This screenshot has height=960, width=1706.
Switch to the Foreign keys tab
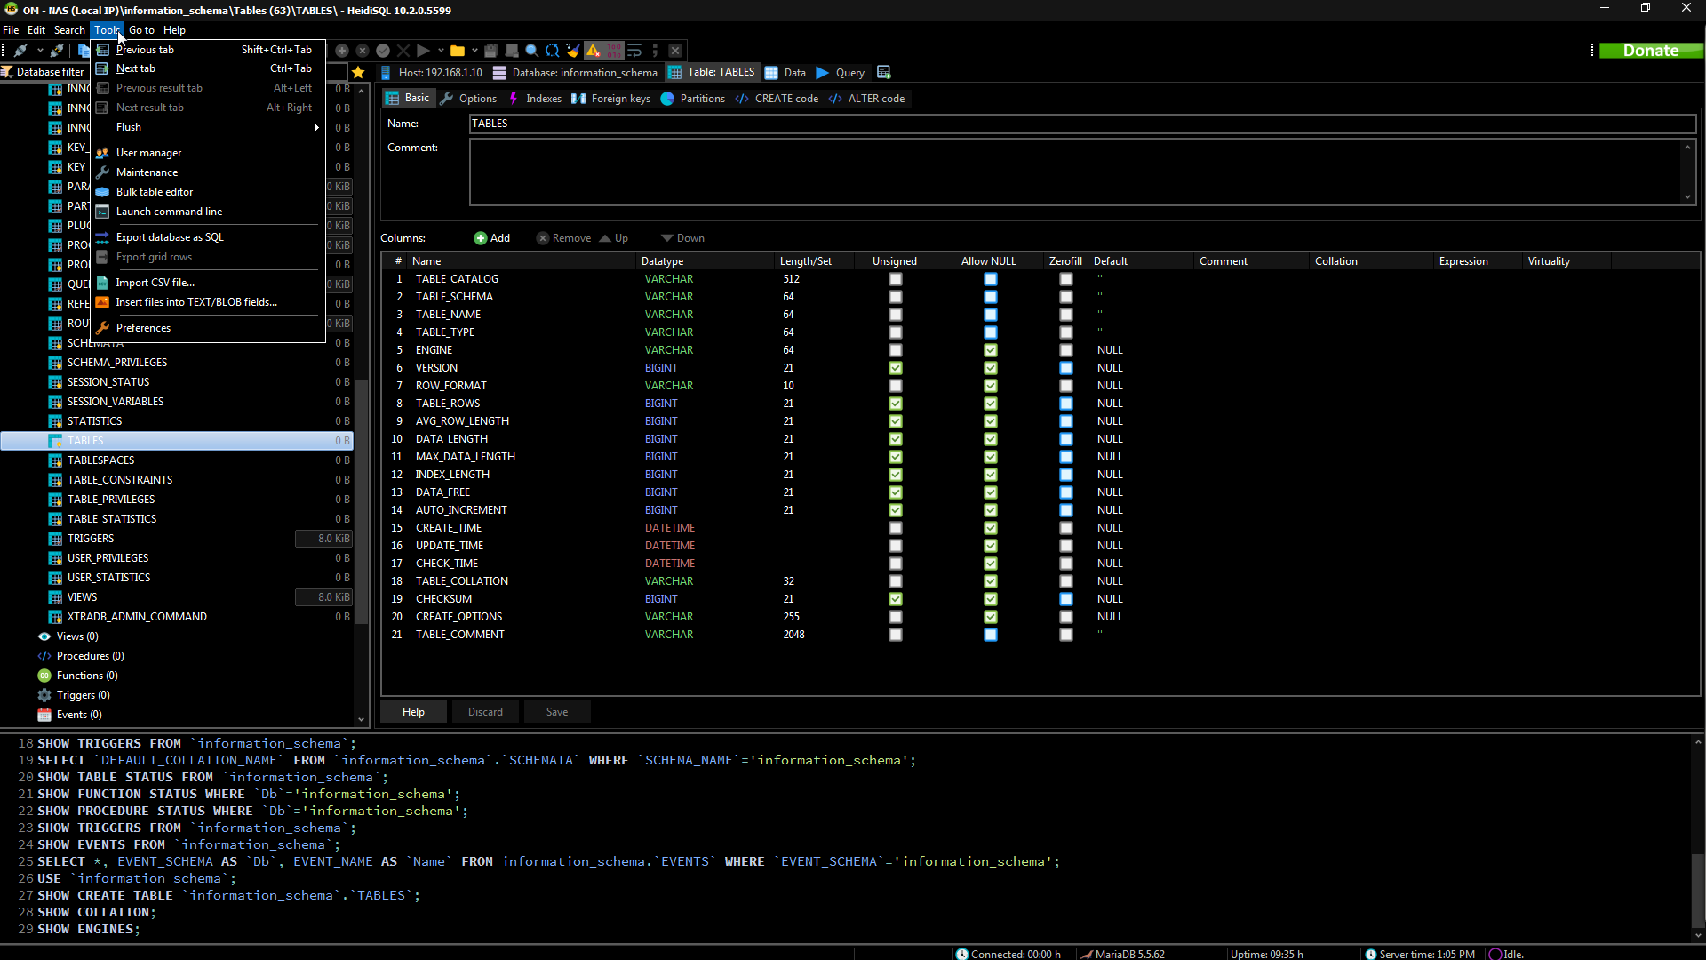[611, 99]
